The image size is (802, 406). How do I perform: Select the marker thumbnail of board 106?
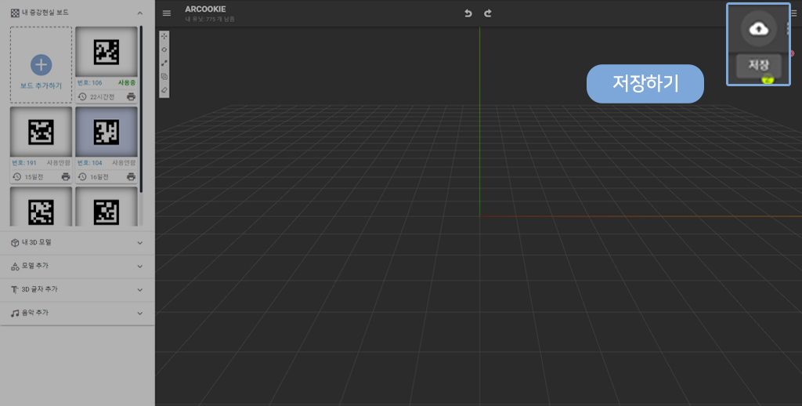pyautogui.click(x=107, y=52)
